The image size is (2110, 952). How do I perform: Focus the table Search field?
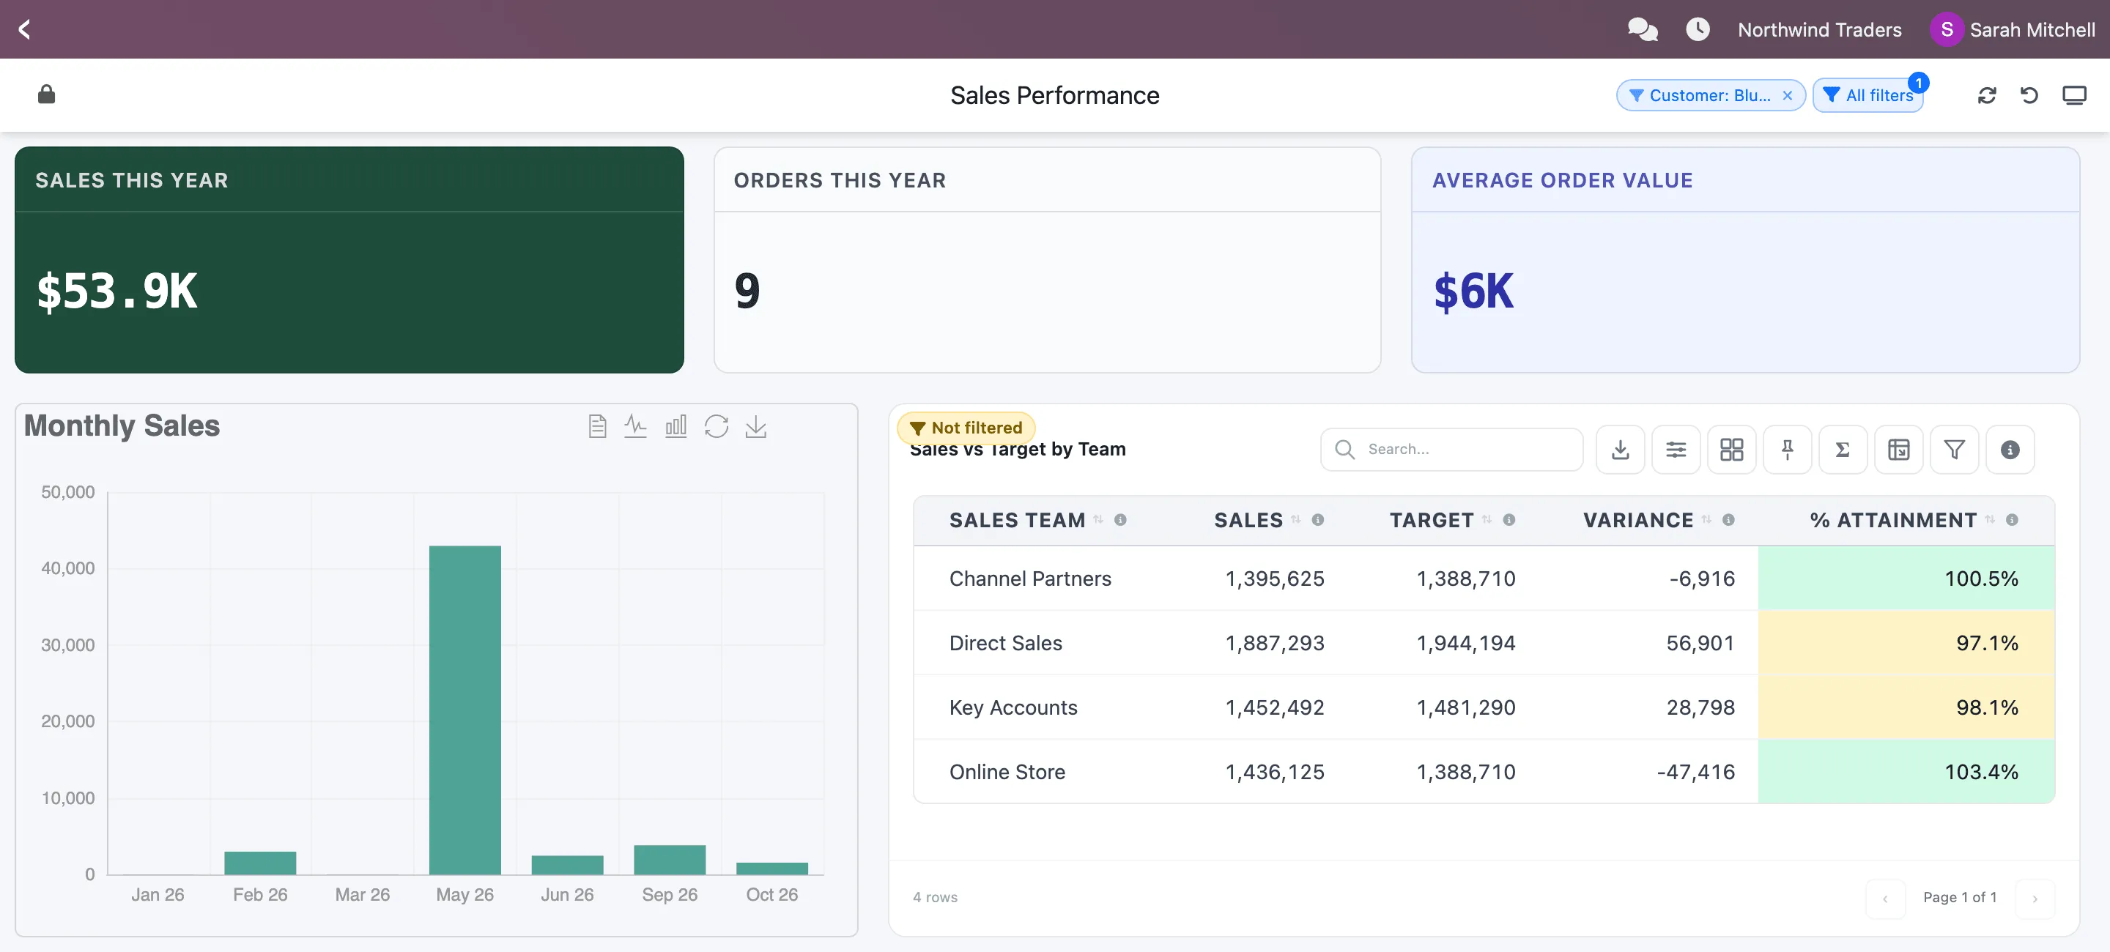coord(1451,450)
